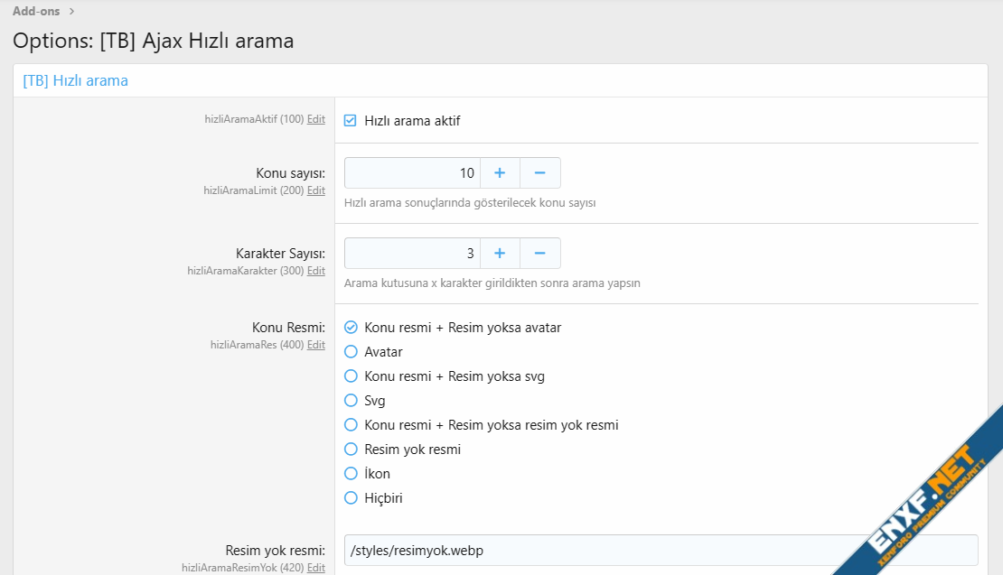Open the [TB] Hızlı arama group link
This screenshot has height=575, width=1003.
(x=76, y=80)
